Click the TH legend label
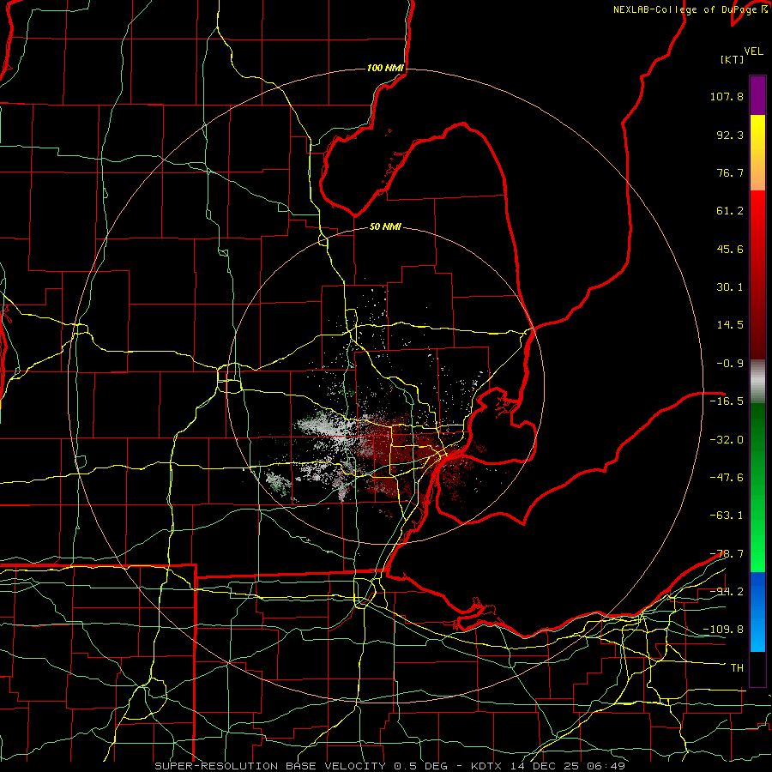 coord(737,668)
